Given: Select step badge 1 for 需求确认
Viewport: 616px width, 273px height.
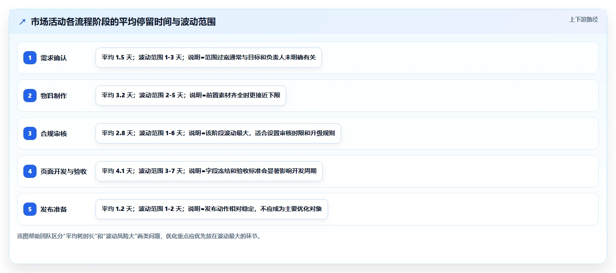Looking at the screenshot, I should click(30, 58).
